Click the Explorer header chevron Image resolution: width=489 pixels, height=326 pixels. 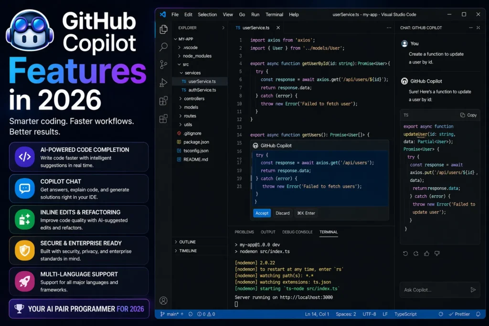coord(223,28)
